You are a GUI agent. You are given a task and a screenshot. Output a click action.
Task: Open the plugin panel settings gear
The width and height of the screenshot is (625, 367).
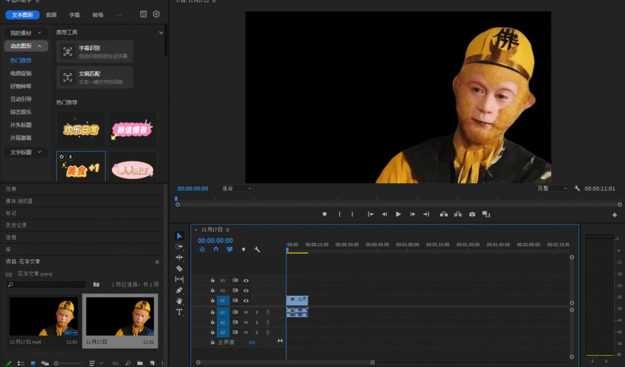coord(156,14)
